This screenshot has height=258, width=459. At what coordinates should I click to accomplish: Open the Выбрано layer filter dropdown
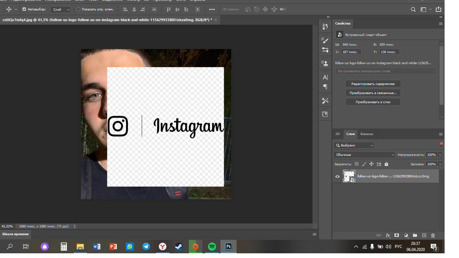pyautogui.click(x=354, y=145)
